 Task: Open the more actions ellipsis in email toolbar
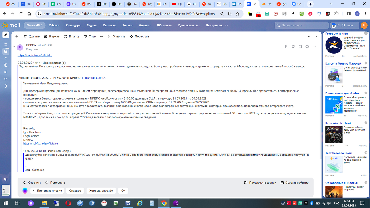coord(102,36)
